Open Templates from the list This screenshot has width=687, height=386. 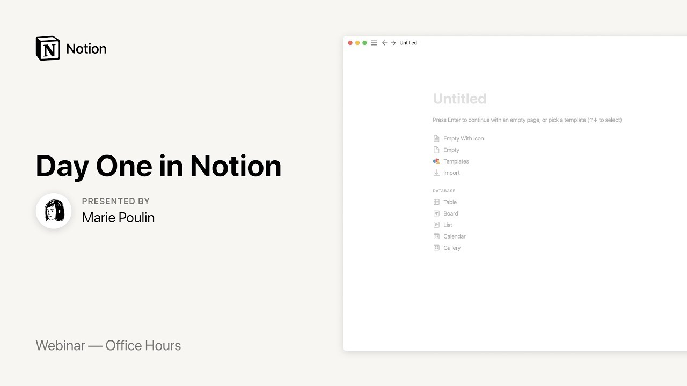456,161
